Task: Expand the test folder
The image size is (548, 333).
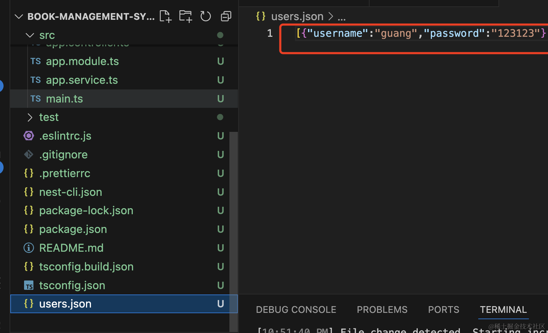Action: [30, 117]
